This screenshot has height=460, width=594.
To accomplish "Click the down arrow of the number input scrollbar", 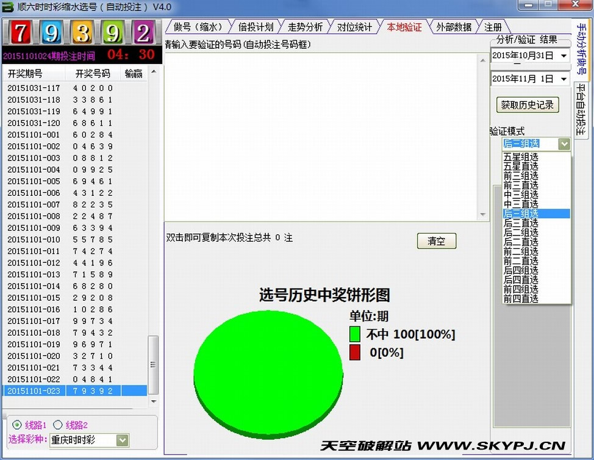I will click(484, 215).
